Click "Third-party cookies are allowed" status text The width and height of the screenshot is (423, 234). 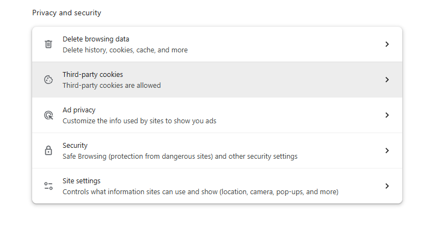[112, 86]
